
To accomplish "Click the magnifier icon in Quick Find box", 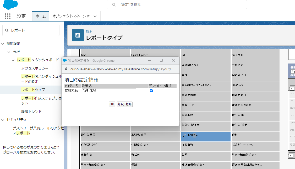I will [7, 30].
